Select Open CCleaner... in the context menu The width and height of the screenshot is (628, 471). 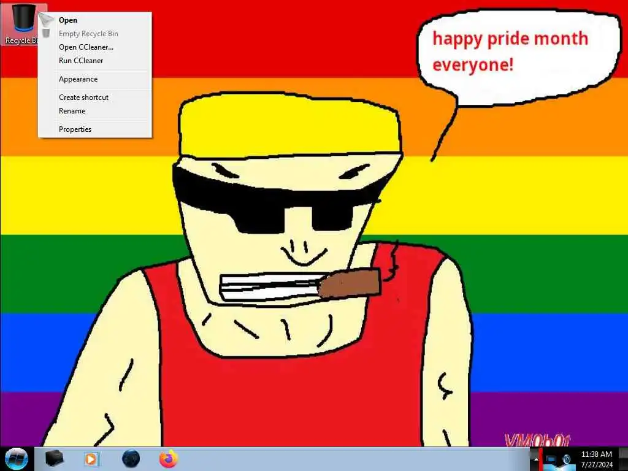[x=94, y=47]
